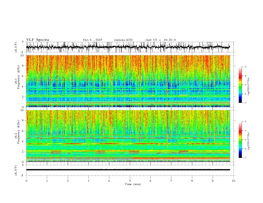Click the ch.1 colorbar "log(PSD)(V²/Hz)" label
Viewport: 263px width, 203px height.
click(248, 87)
